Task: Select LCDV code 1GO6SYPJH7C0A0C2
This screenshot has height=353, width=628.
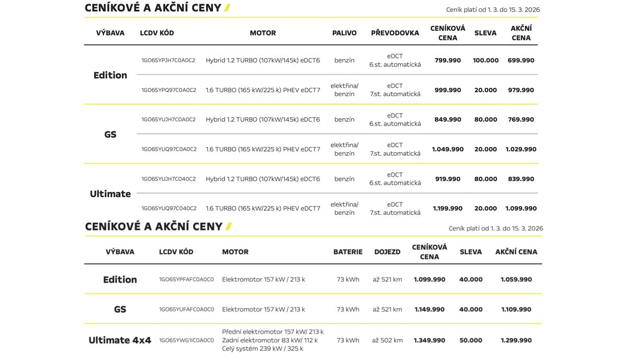Action: pyautogui.click(x=169, y=60)
